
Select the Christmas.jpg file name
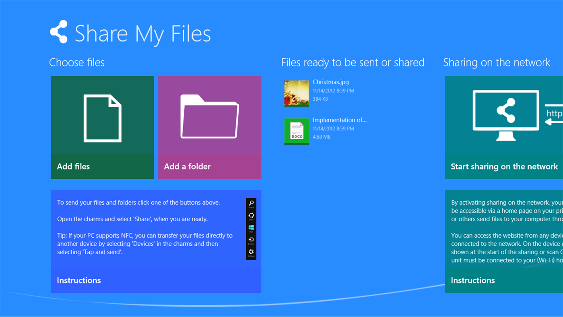click(x=330, y=82)
